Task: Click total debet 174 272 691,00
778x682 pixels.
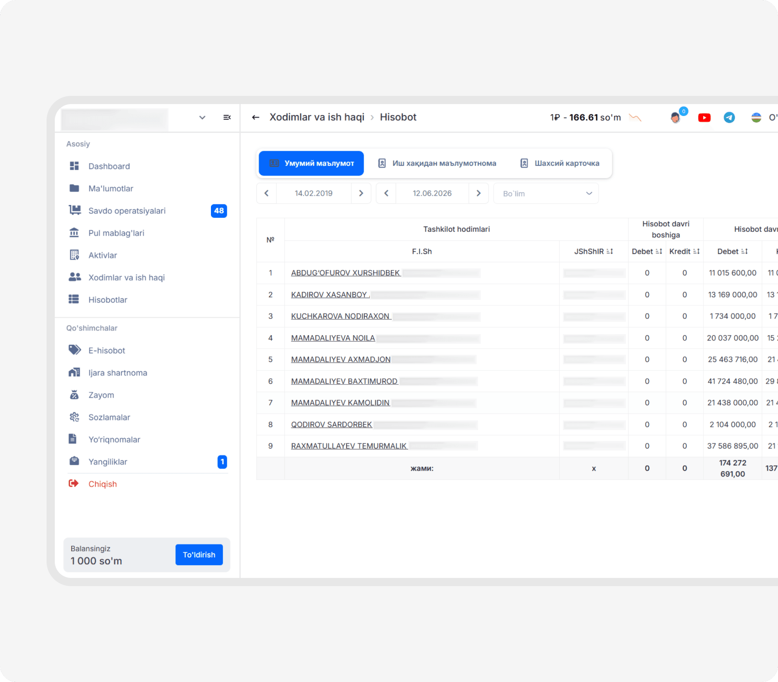Action: pyautogui.click(x=733, y=468)
